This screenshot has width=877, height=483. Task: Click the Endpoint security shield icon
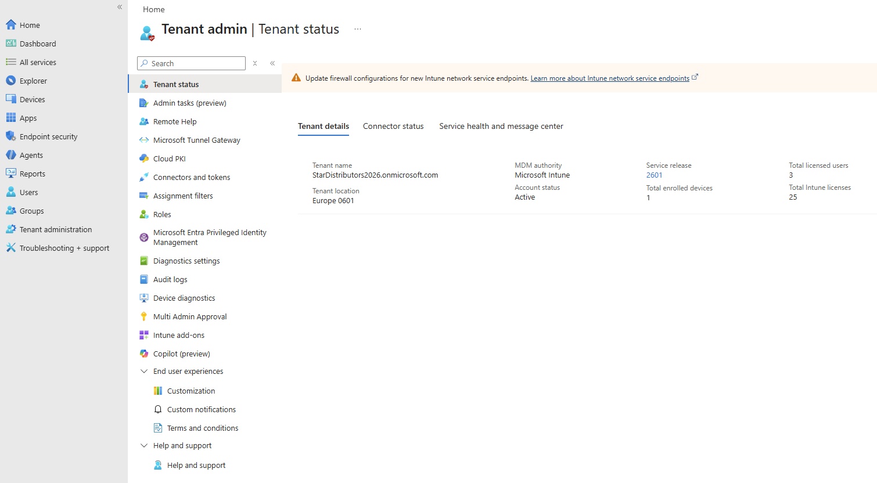click(10, 136)
